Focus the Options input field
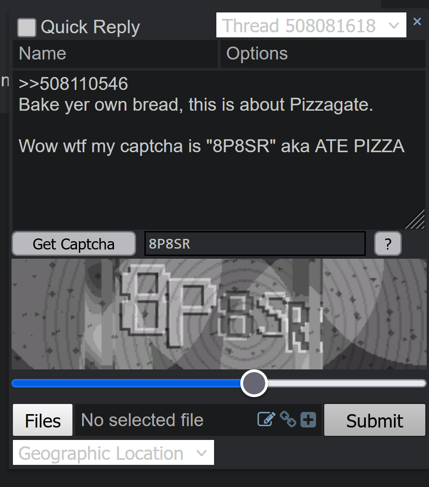This screenshot has width=429, height=487. coord(322,54)
